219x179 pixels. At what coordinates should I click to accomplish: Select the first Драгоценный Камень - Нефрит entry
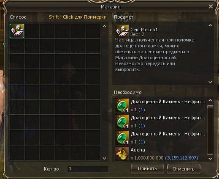pos(168,102)
